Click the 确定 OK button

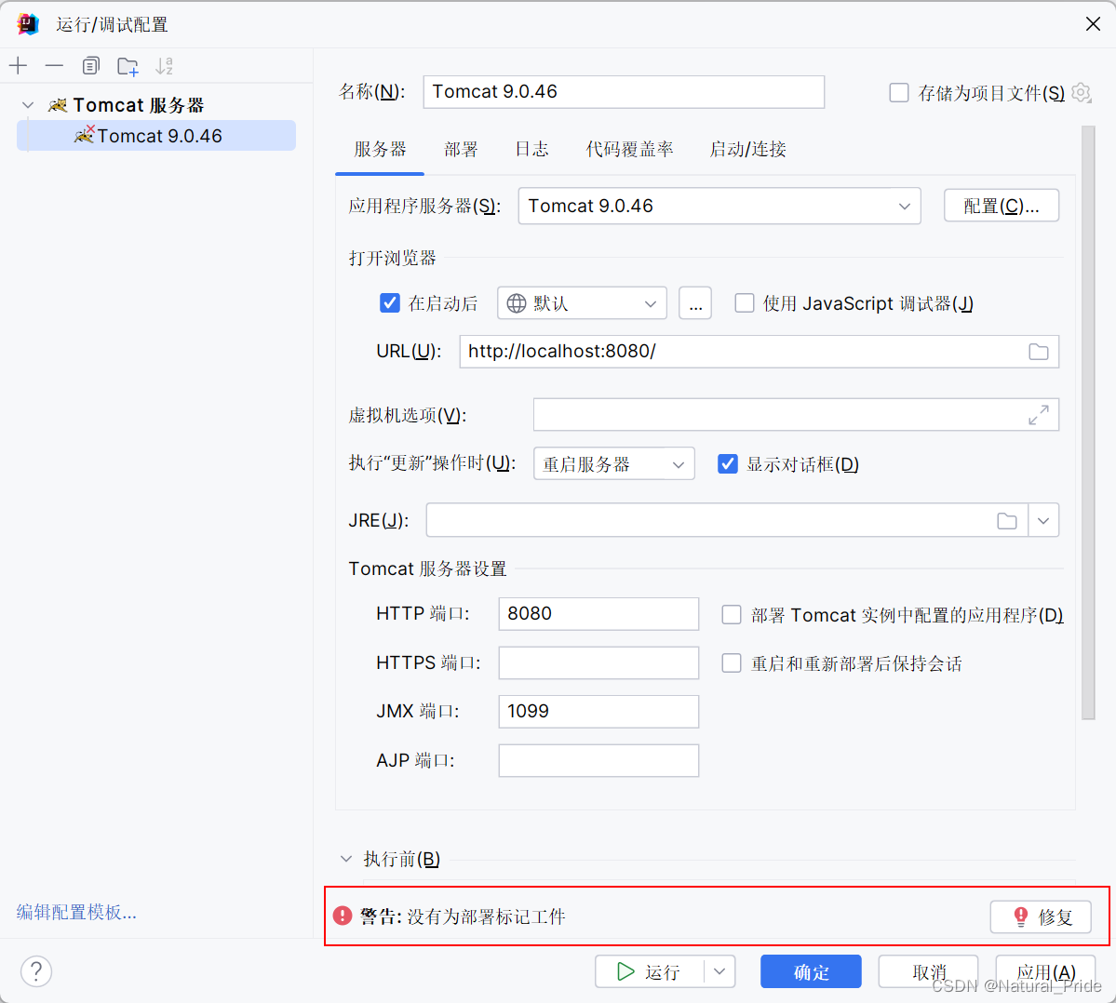point(811,971)
